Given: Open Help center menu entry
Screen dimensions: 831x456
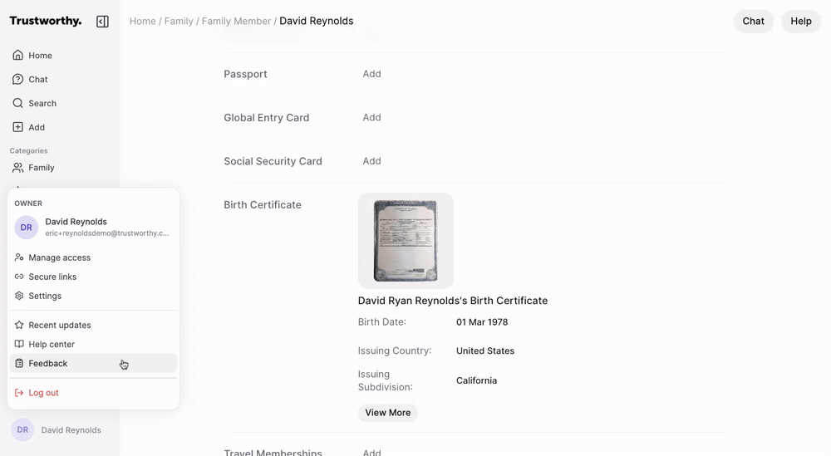Looking at the screenshot, I should tap(52, 344).
